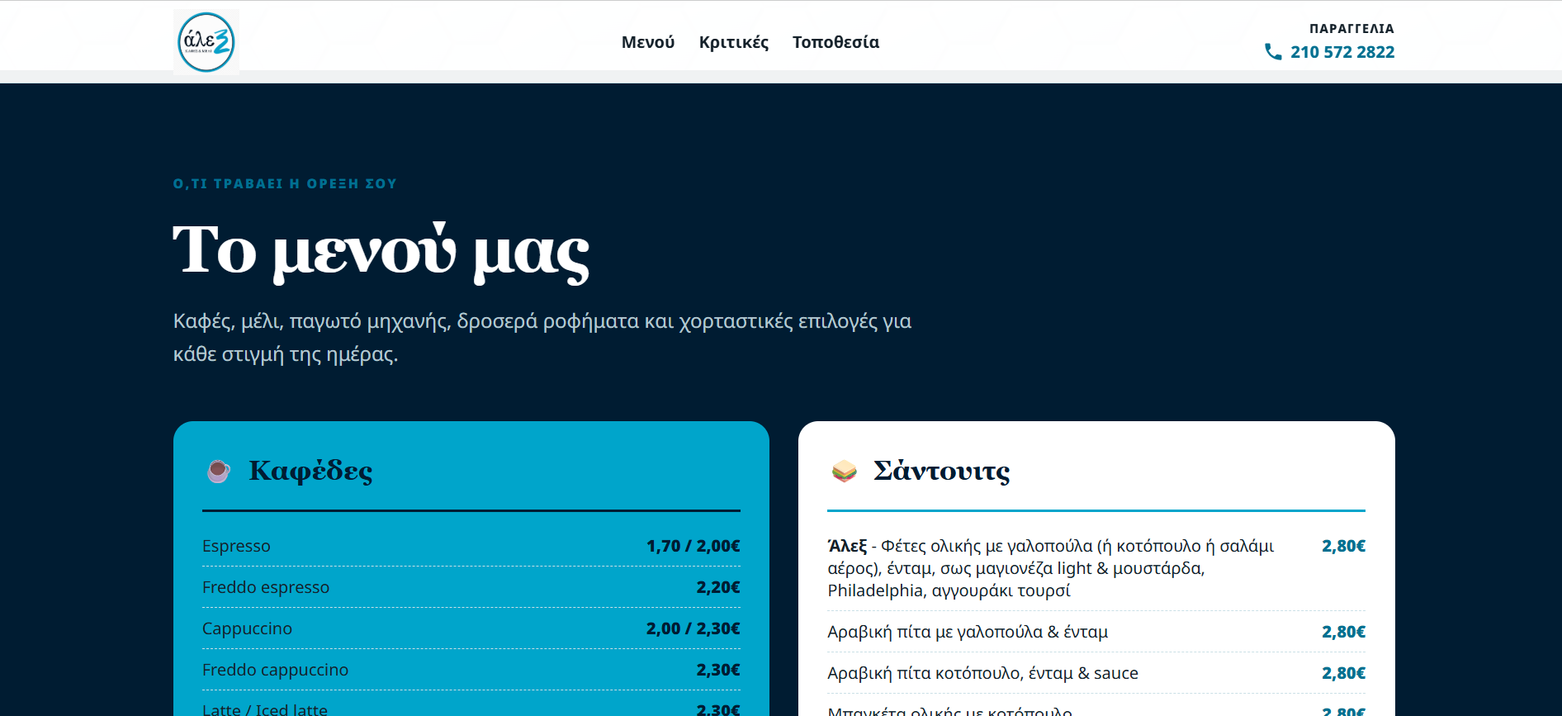1562x716 pixels.
Task: Click the Freddo espresso price 2,20€
Action: pyautogui.click(x=718, y=587)
